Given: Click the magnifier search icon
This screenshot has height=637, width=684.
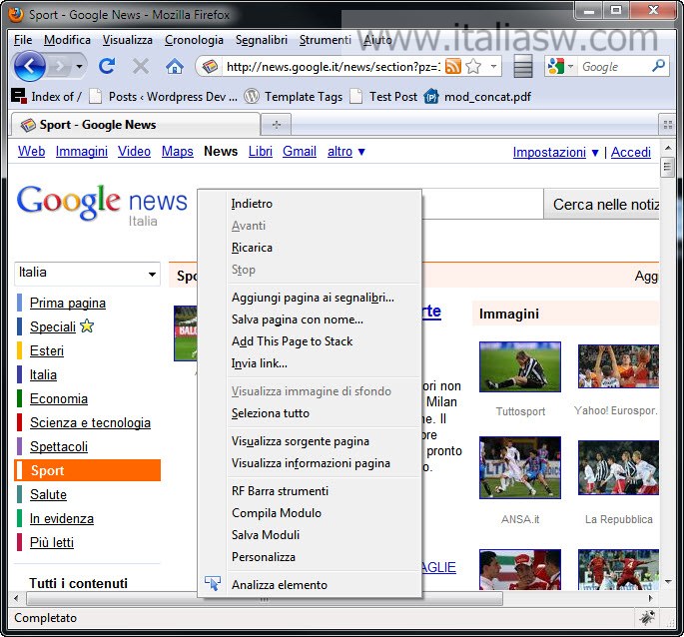Looking at the screenshot, I should (x=658, y=66).
